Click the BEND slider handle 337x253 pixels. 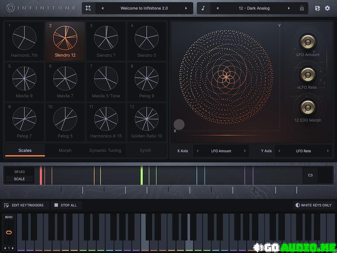(9, 233)
